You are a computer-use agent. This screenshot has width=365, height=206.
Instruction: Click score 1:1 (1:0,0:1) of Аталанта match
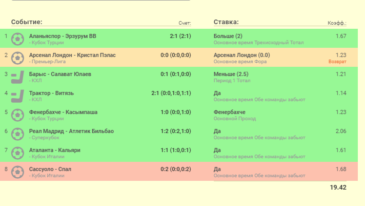point(176,150)
